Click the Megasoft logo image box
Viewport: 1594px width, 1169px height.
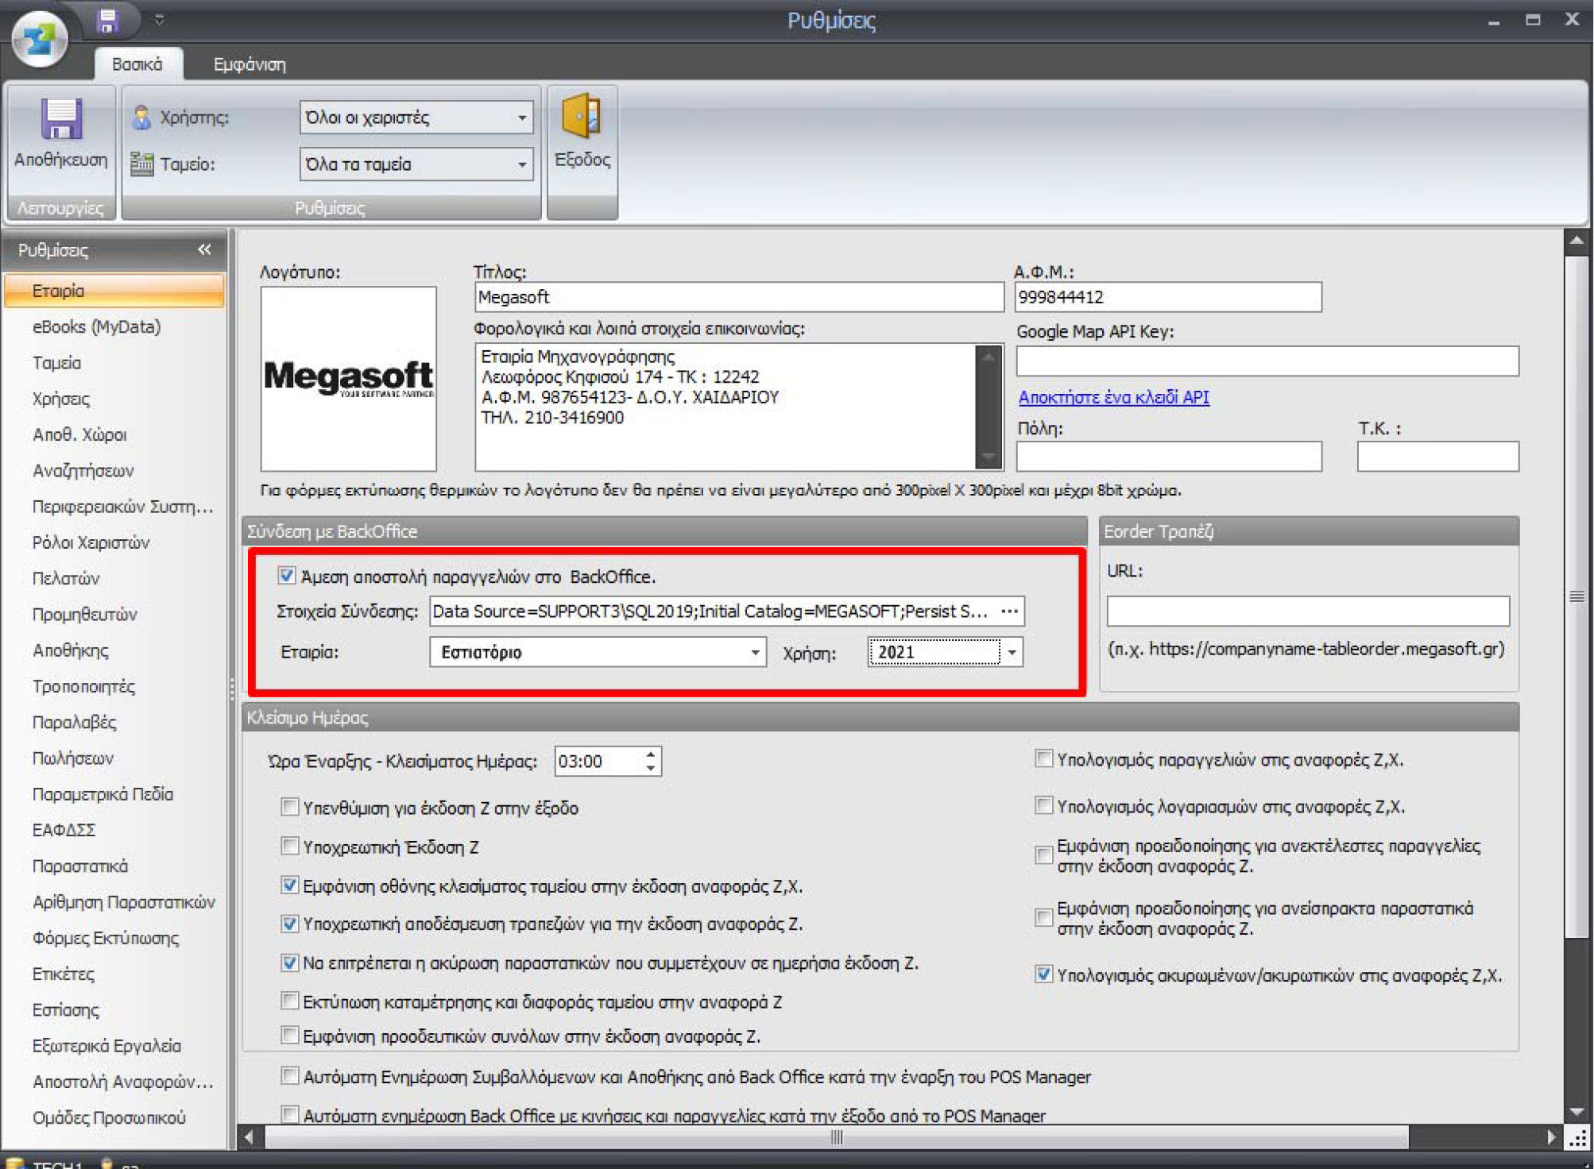coord(348,379)
